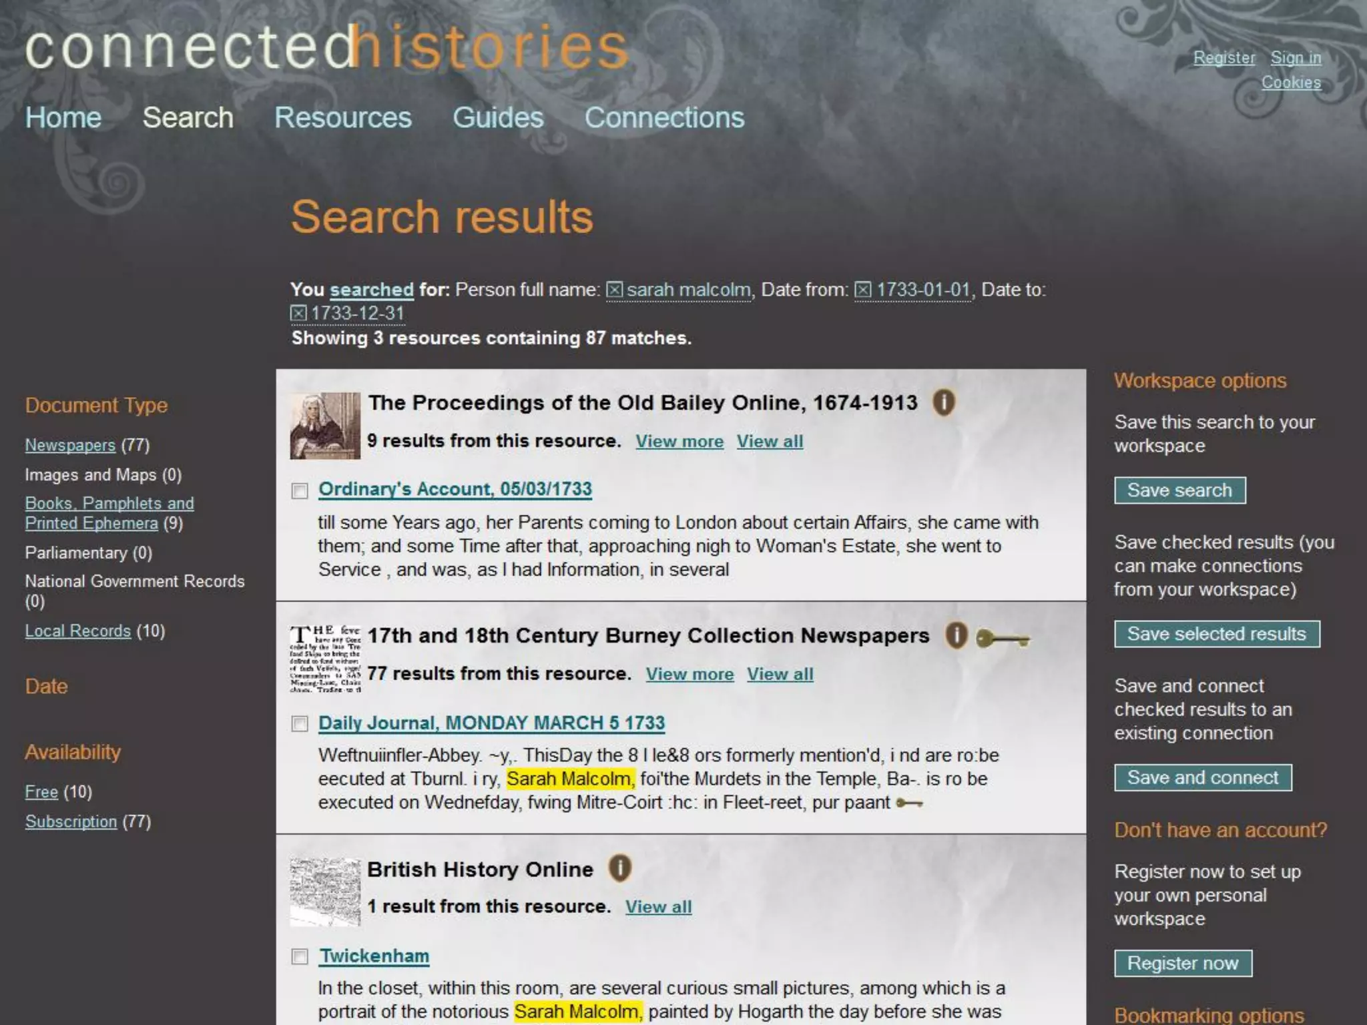Go to the Connections menu item
Image resolution: width=1367 pixels, height=1025 pixels.
point(664,118)
